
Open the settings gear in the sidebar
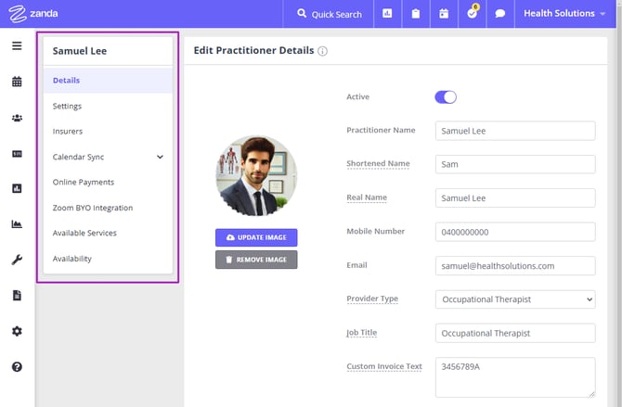tap(17, 331)
